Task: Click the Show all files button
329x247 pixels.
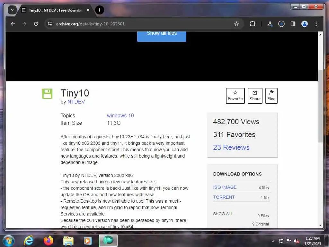Action: click(162, 36)
